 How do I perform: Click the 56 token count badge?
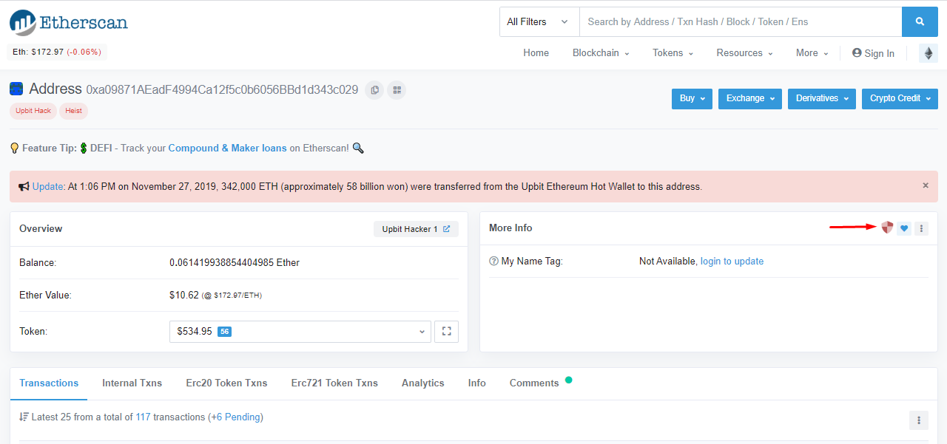tap(225, 332)
